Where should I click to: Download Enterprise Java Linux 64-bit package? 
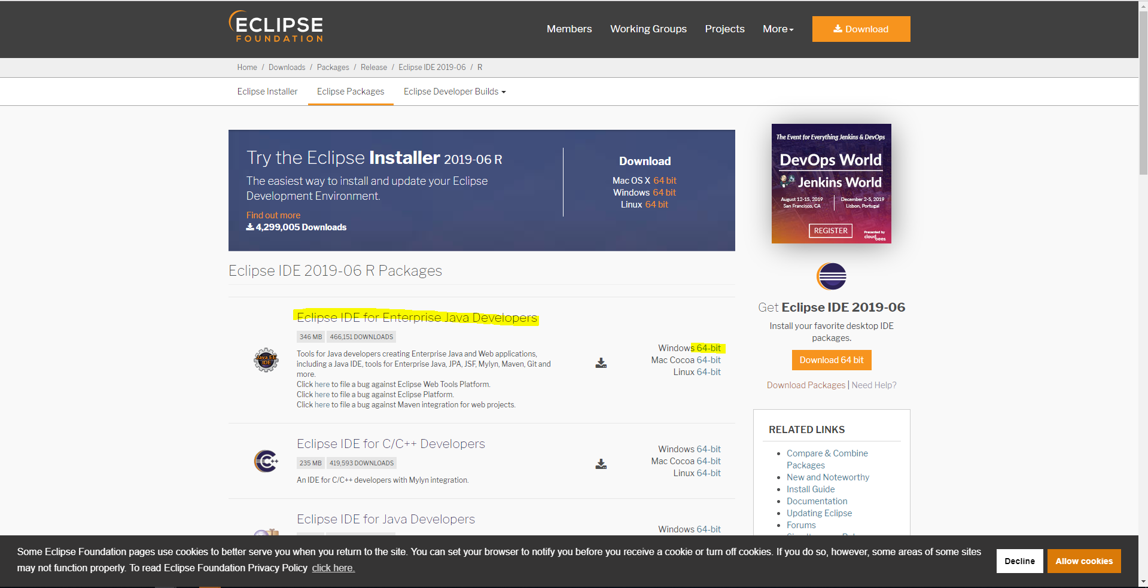[x=708, y=372]
